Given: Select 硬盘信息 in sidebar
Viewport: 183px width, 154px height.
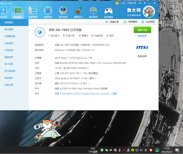Looking at the screenshot, I should 9,57.
